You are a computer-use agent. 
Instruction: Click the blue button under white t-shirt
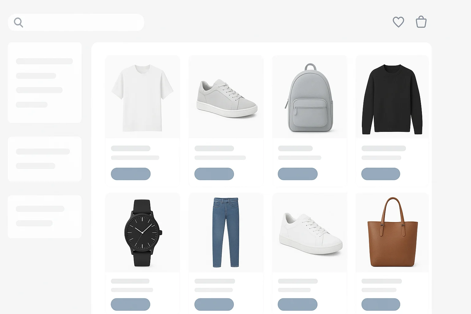(131, 174)
